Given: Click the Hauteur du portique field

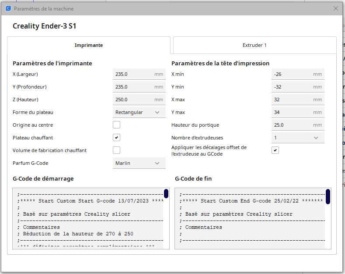Looking at the screenshot, I should tap(298, 125).
